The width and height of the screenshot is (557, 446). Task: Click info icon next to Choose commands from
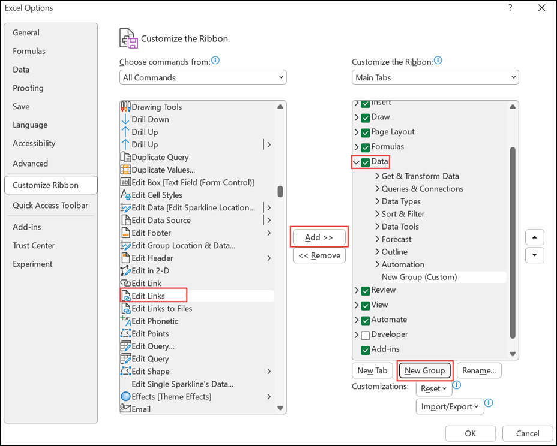tap(215, 61)
